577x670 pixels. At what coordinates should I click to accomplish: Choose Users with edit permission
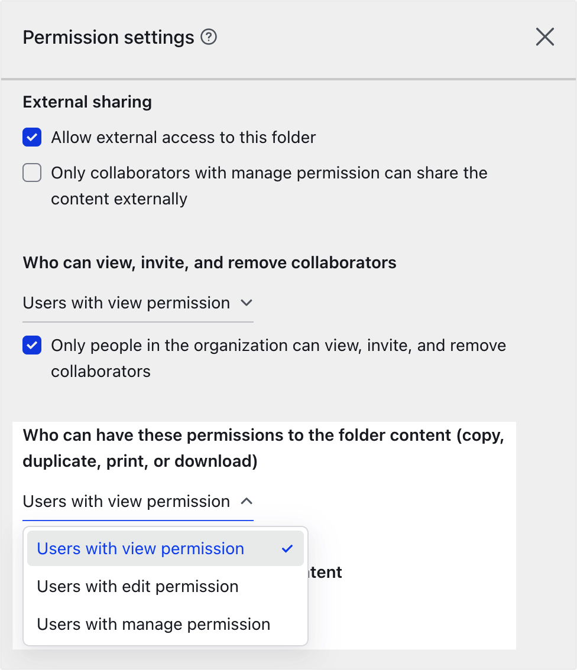pyautogui.click(x=138, y=587)
